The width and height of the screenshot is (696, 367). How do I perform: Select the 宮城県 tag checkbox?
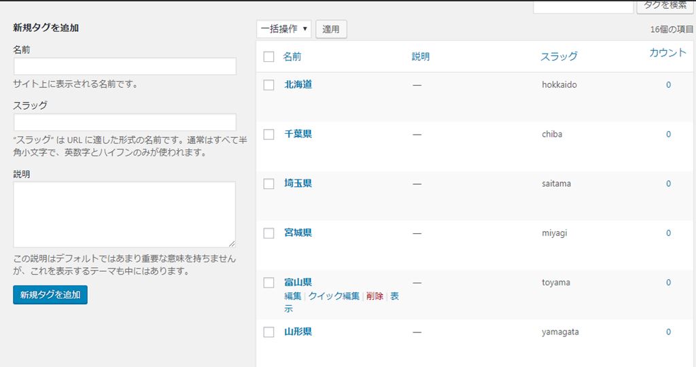pos(268,233)
